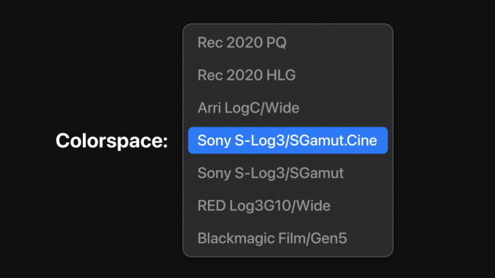The height and width of the screenshot is (278, 495).
Task: Click the Colorspace label text
Action: (112, 141)
